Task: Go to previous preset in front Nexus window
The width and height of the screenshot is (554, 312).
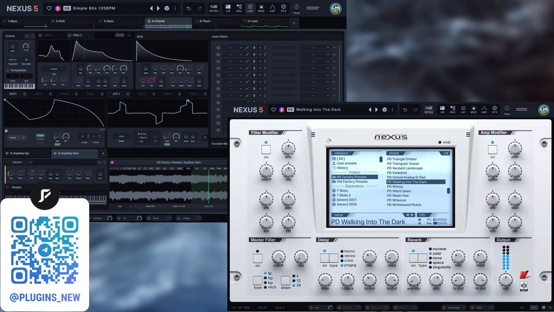Action: coord(370,110)
